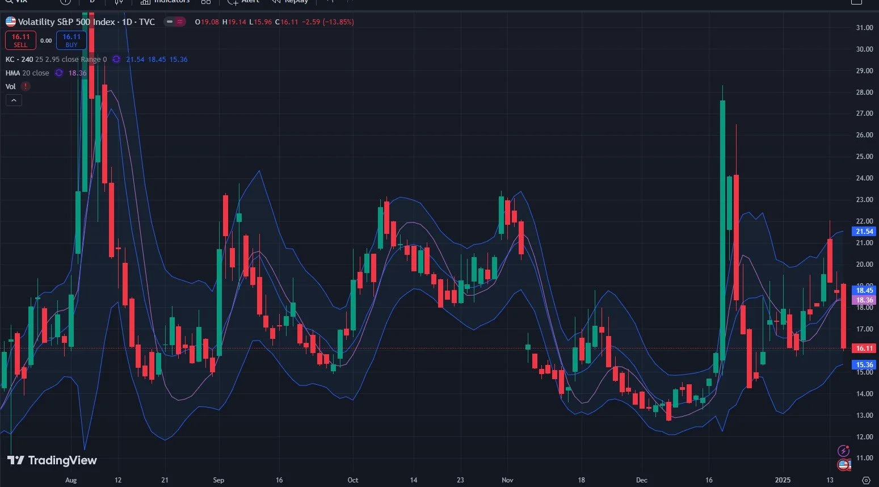Screen dimensions: 879x487
Task: Click the grey dash data mode indicator
Action: (169, 22)
